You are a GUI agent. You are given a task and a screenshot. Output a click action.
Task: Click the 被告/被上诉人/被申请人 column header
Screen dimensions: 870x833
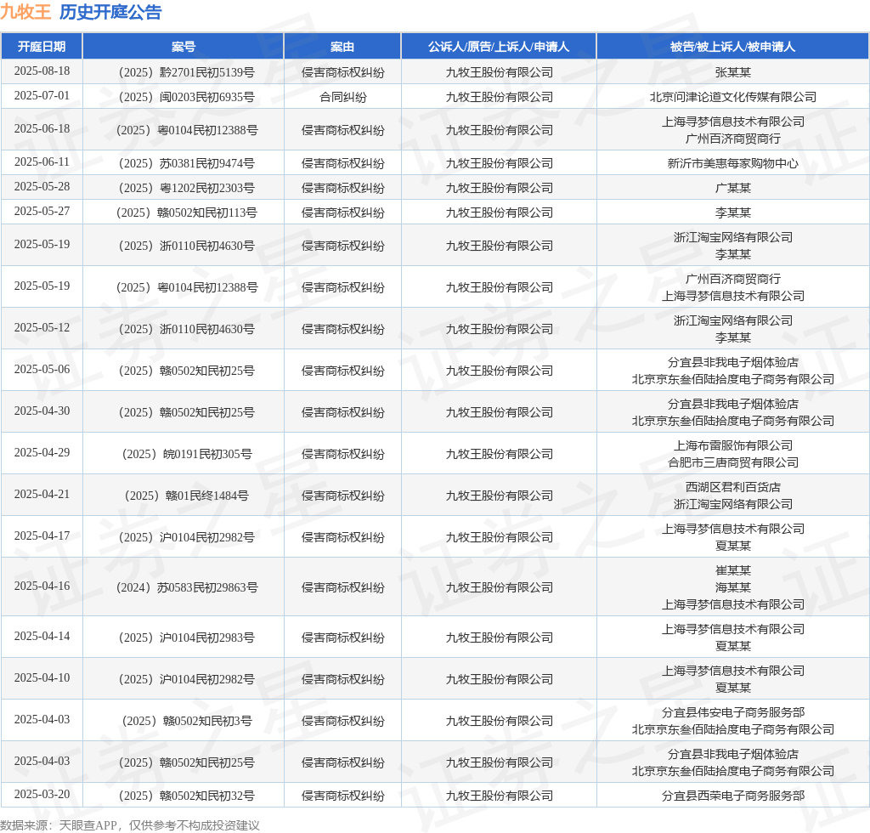pos(733,47)
